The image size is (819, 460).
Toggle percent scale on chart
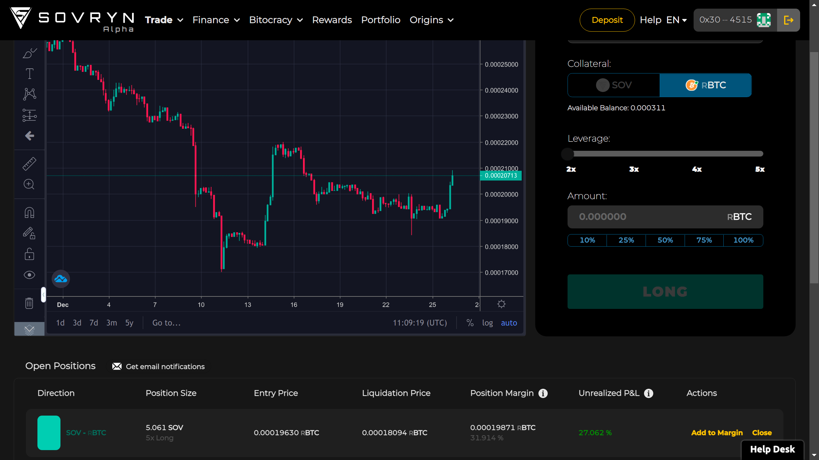coord(470,323)
